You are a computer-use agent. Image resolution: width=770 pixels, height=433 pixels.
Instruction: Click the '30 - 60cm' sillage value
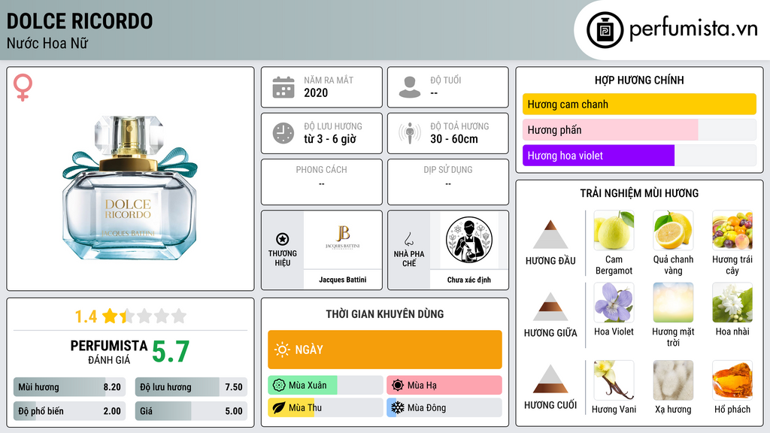pos(454,139)
